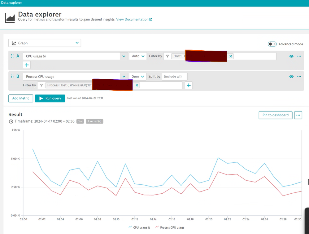The height and width of the screenshot is (234, 309).
Task: Open the more options menu for metric B
Action: coord(299,76)
